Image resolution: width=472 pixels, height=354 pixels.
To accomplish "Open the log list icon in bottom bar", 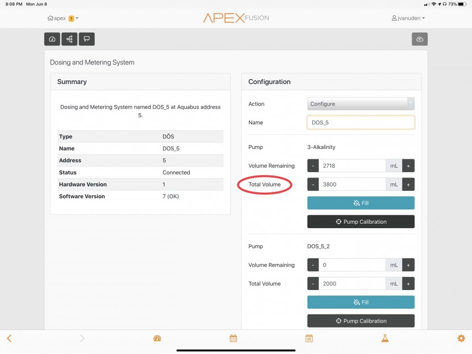I will point(309,338).
